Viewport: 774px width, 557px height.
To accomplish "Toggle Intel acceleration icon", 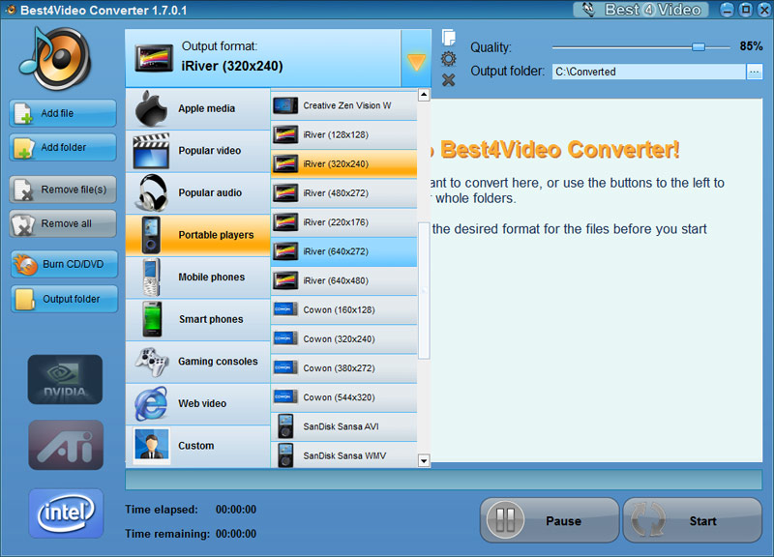I will click(66, 513).
